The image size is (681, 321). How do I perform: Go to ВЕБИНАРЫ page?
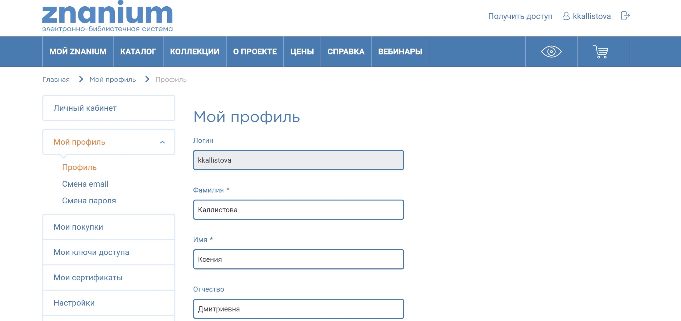[400, 52]
